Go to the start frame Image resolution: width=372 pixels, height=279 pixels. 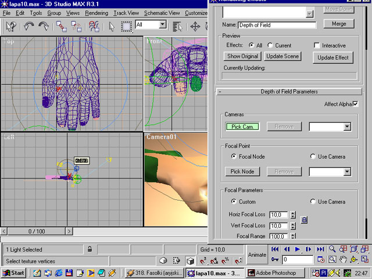coord(275,249)
